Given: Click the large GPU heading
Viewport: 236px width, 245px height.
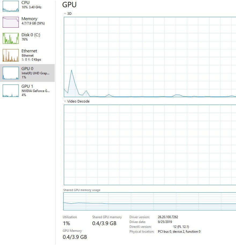Looking at the screenshot, I should tap(69, 5).
